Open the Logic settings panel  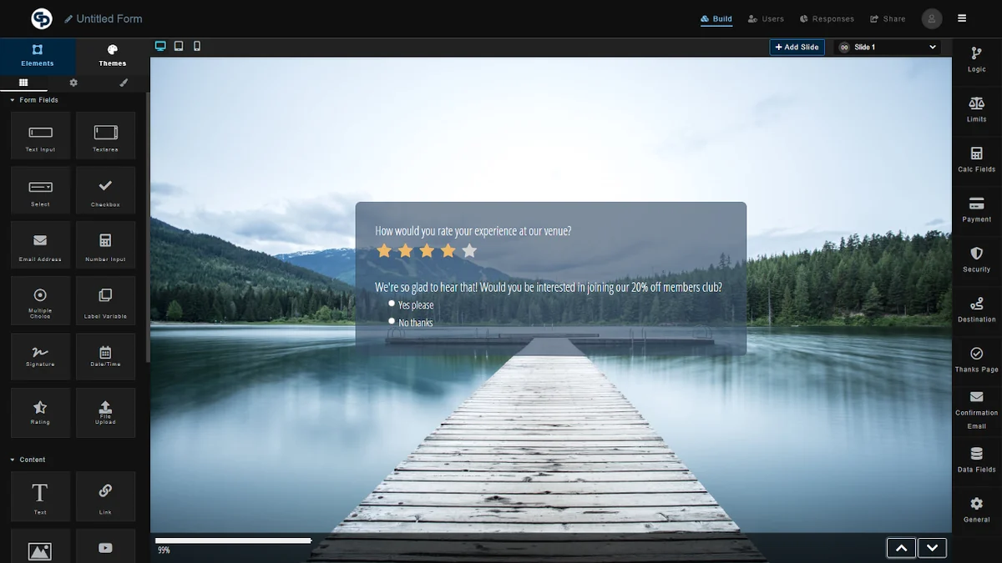(976, 59)
